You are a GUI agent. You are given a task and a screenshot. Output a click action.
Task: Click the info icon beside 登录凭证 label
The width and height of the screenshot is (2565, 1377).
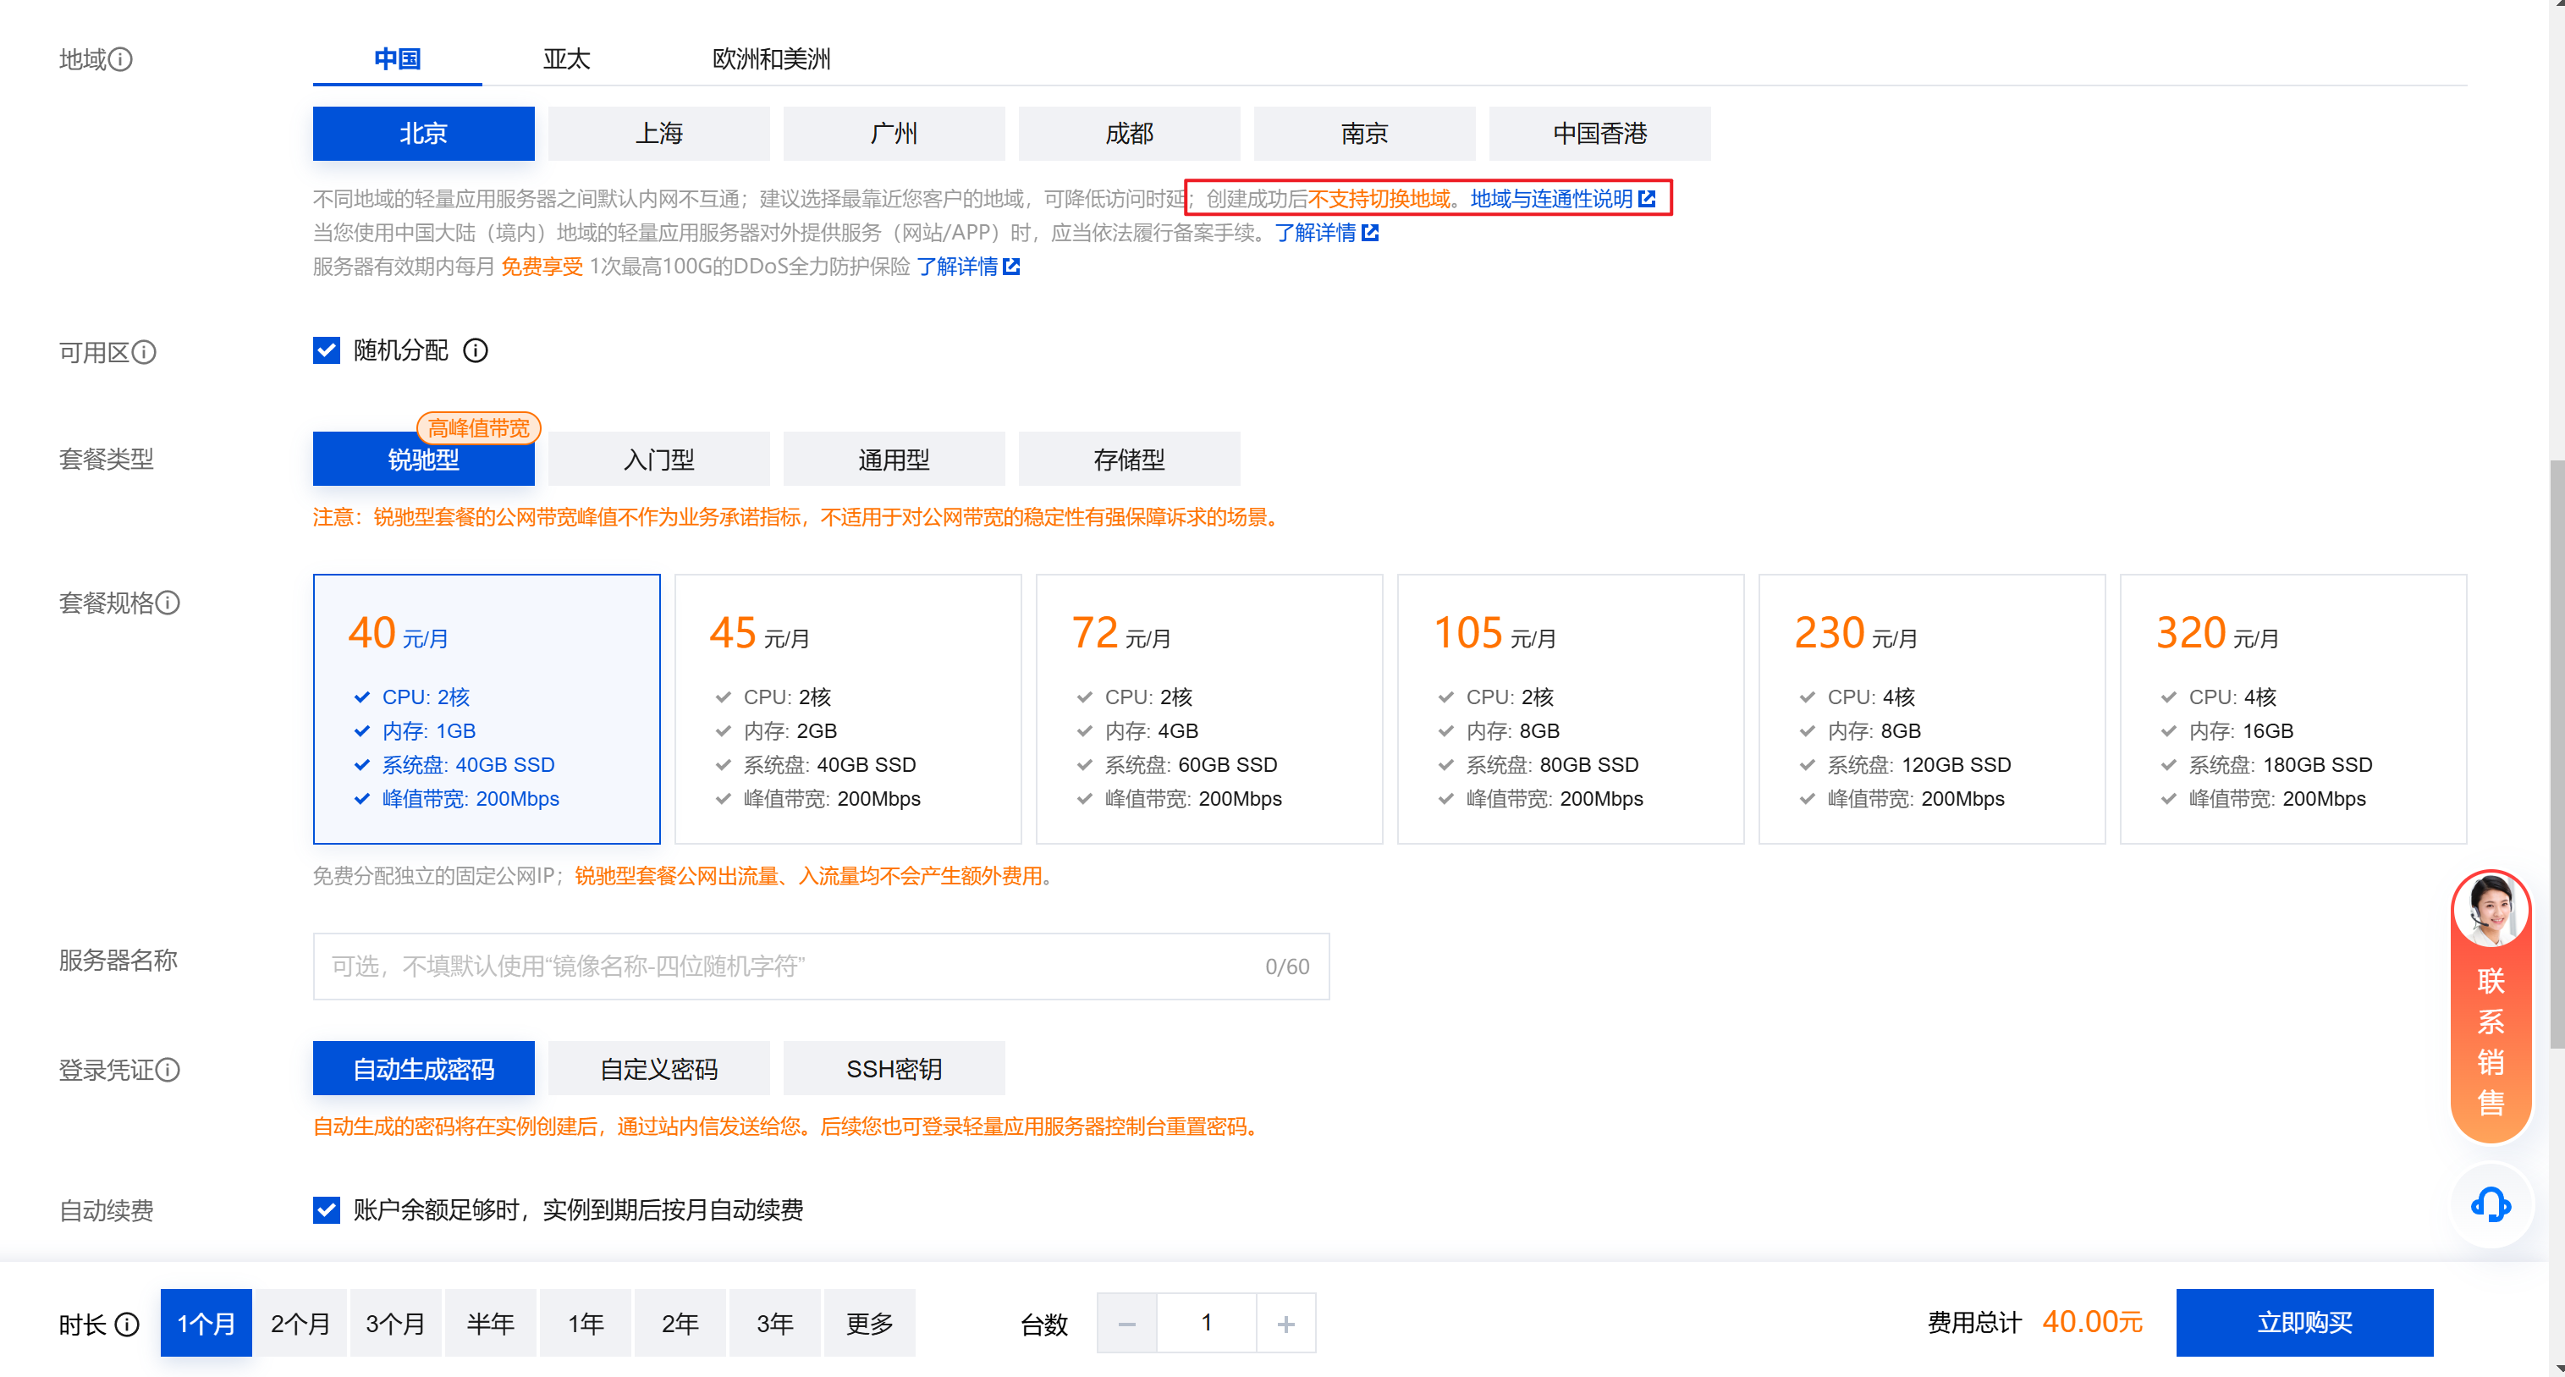pos(168,1069)
